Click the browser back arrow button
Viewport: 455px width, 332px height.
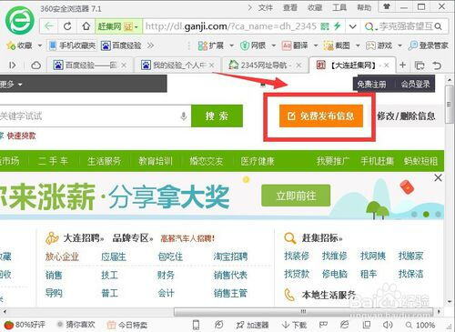tap(49, 26)
